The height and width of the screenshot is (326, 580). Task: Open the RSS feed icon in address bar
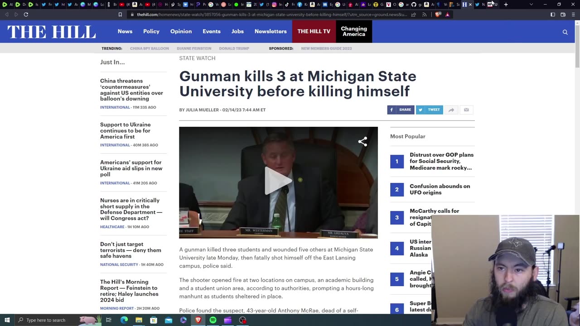[x=424, y=14]
